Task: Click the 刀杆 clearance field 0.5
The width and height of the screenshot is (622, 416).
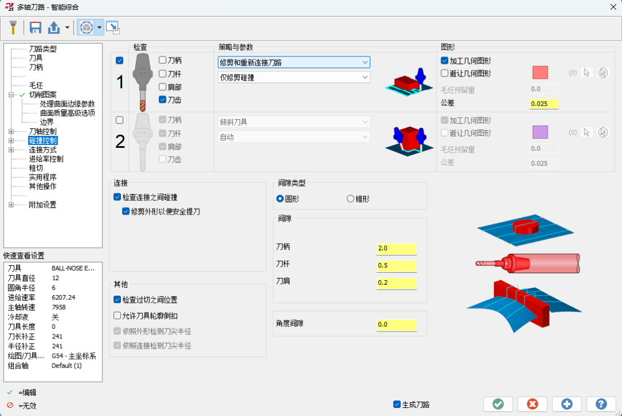Action: tap(396, 265)
